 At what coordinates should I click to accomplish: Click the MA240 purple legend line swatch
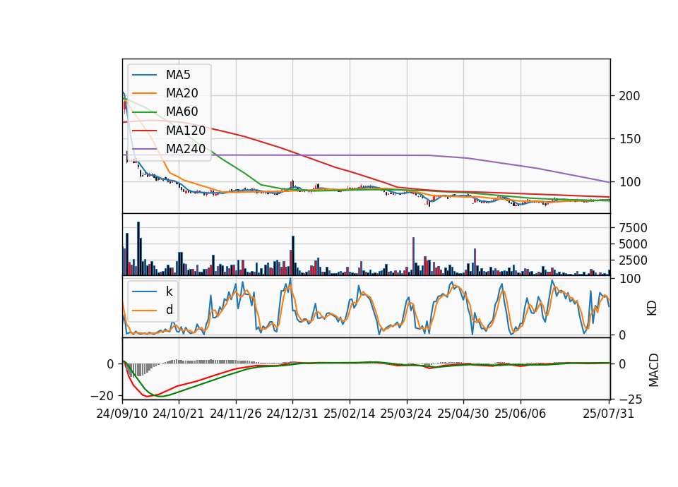pos(144,149)
